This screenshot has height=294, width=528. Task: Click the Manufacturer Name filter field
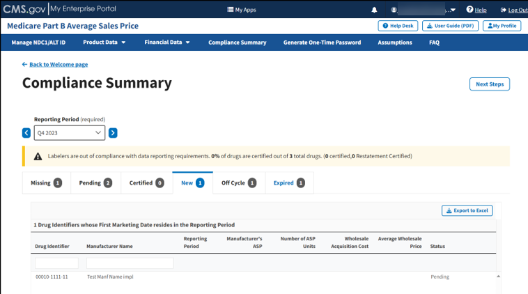coord(130,263)
